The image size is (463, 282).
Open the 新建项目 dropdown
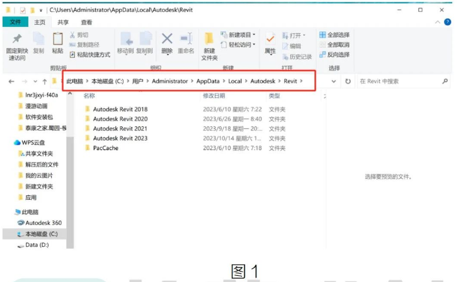pyautogui.click(x=238, y=35)
